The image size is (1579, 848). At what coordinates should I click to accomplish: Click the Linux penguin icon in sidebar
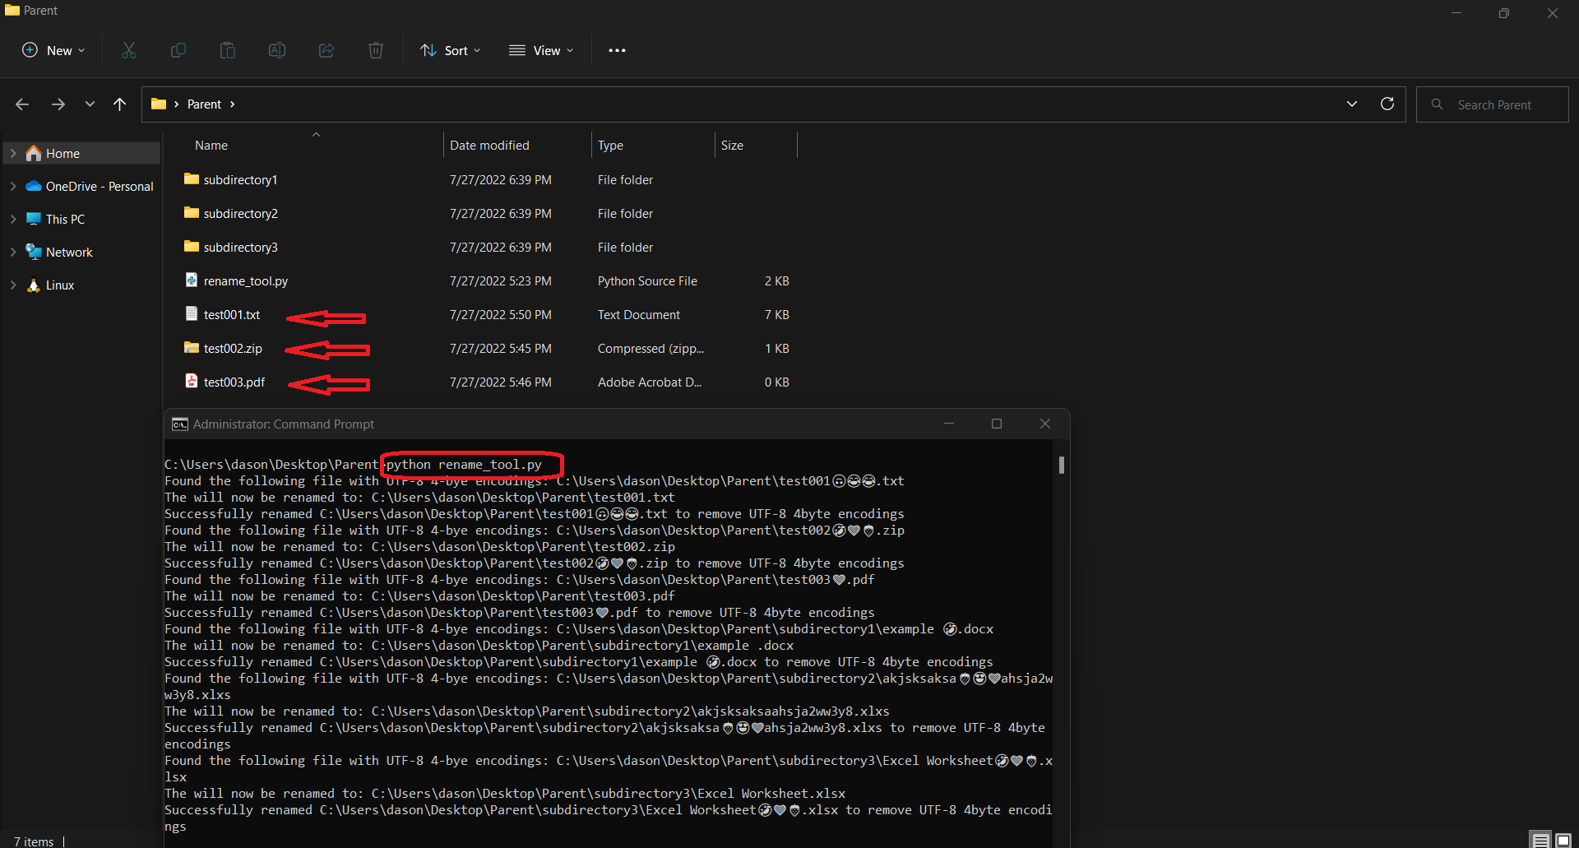34,285
